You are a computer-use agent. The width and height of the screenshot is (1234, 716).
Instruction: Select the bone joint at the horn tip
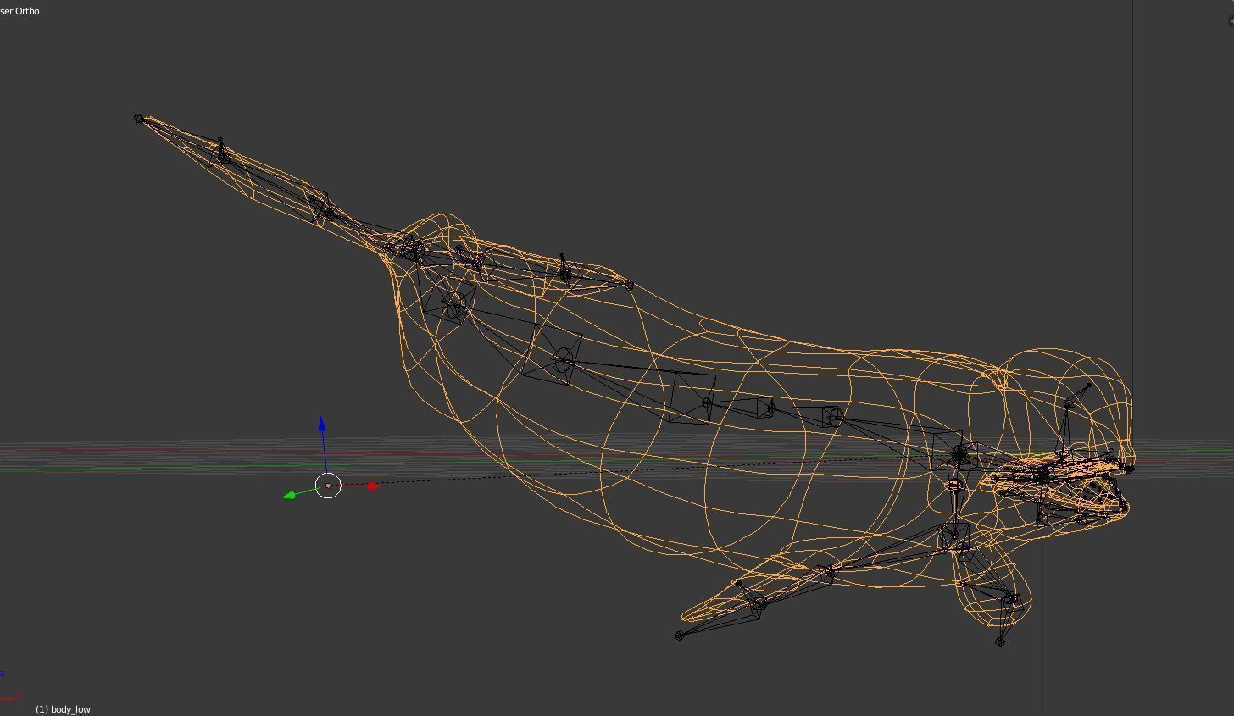click(139, 119)
